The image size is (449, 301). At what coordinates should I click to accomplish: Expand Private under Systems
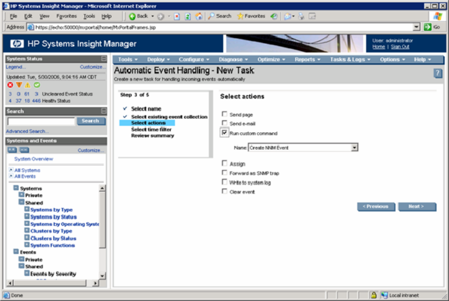[21, 195]
